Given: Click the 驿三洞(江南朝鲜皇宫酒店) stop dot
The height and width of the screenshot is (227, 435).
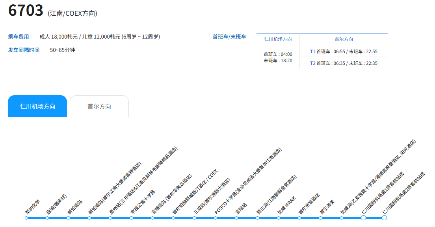Looking at the screenshot, I should click(257, 218).
